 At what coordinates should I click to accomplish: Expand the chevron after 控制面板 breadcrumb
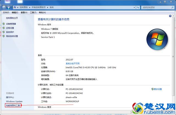[30, 7]
